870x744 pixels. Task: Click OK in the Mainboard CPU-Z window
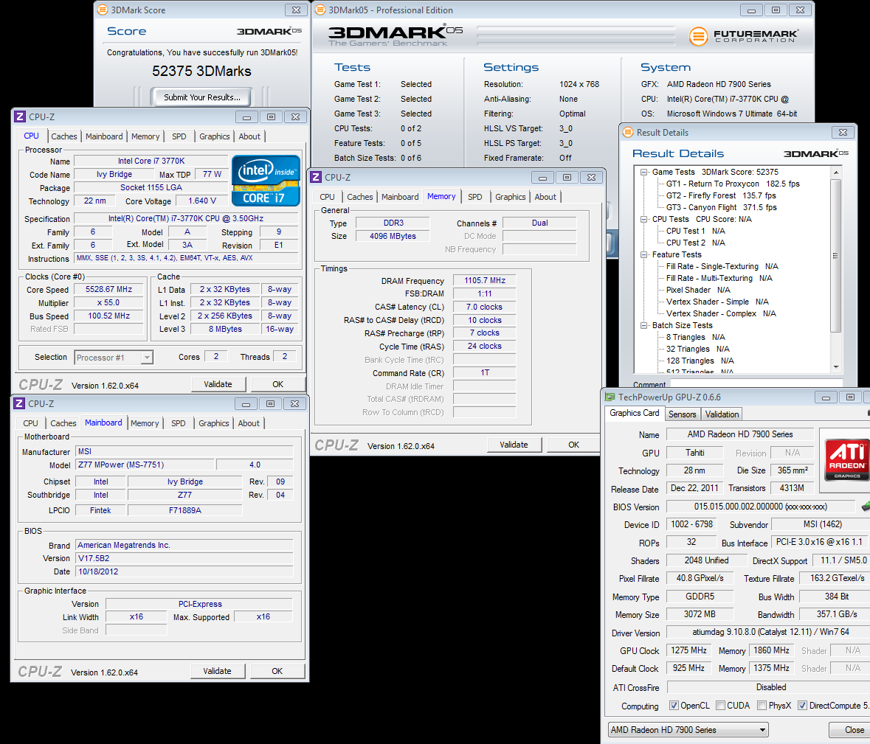277,671
